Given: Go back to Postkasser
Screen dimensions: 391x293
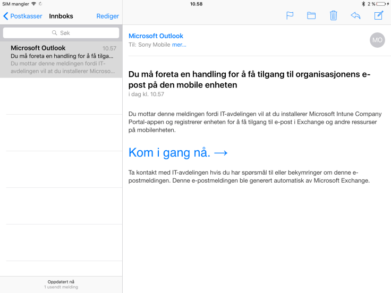Looking at the screenshot, I should tap(23, 16).
